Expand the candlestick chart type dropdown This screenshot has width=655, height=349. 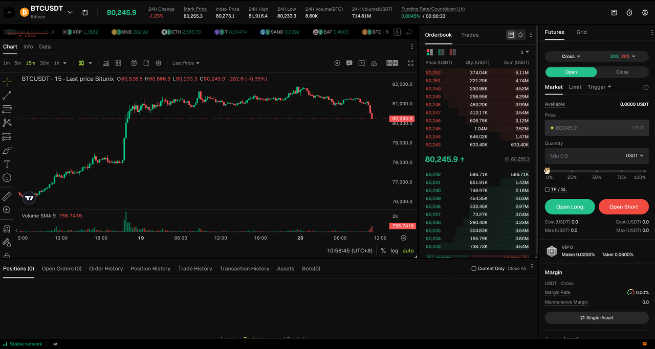[91, 63]
